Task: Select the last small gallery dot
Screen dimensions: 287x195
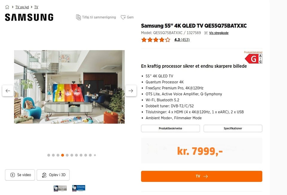Action: point(95,155)
